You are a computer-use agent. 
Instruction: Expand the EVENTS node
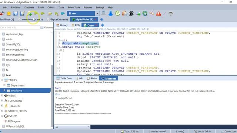coord(2,116)
